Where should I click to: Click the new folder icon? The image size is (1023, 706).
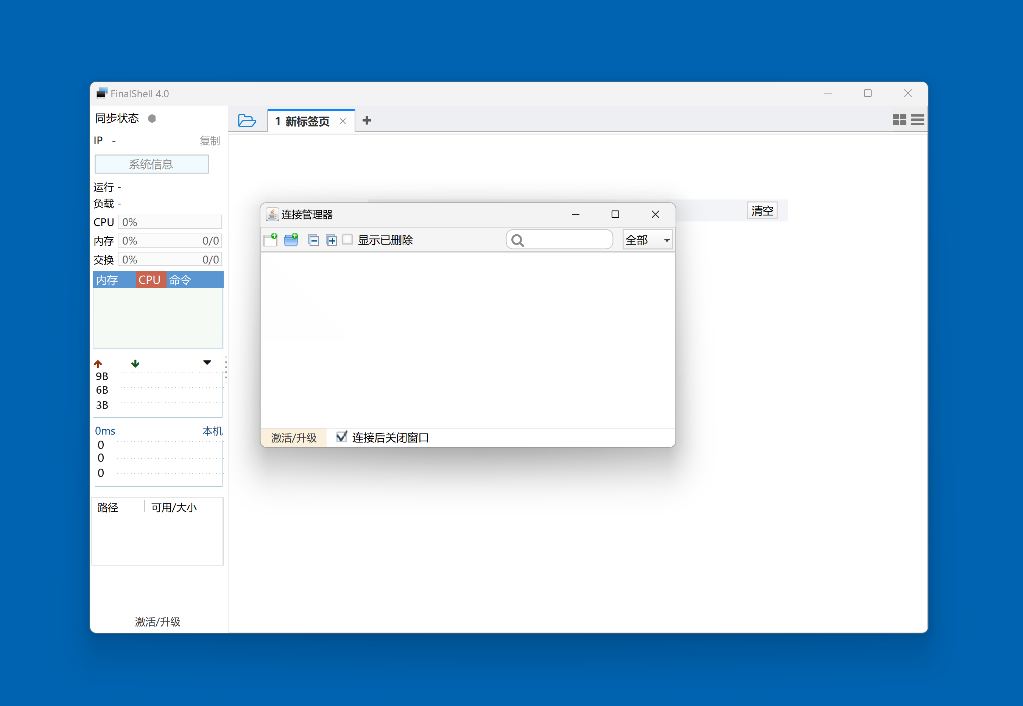291,240
